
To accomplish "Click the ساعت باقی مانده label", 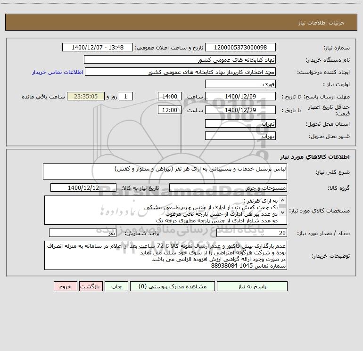I will click(x=43, y=97).
